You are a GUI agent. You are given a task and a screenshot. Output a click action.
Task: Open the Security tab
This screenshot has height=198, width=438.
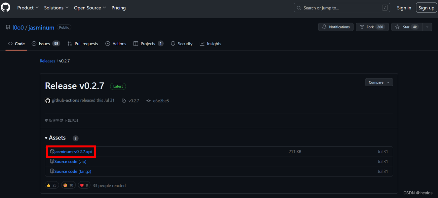(x=181, y=44)
